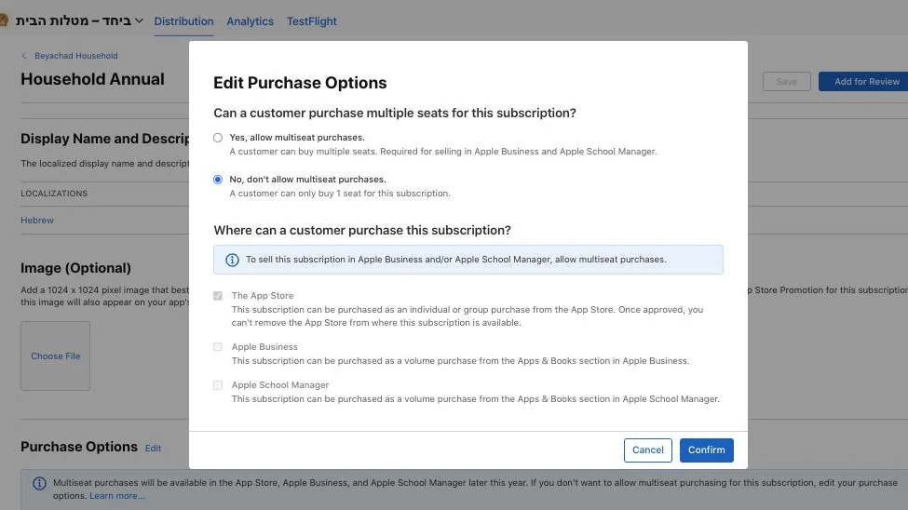Click the 'Apple Business' option label
Viewport: 908px width, 510px height.
tap(264, 347)
